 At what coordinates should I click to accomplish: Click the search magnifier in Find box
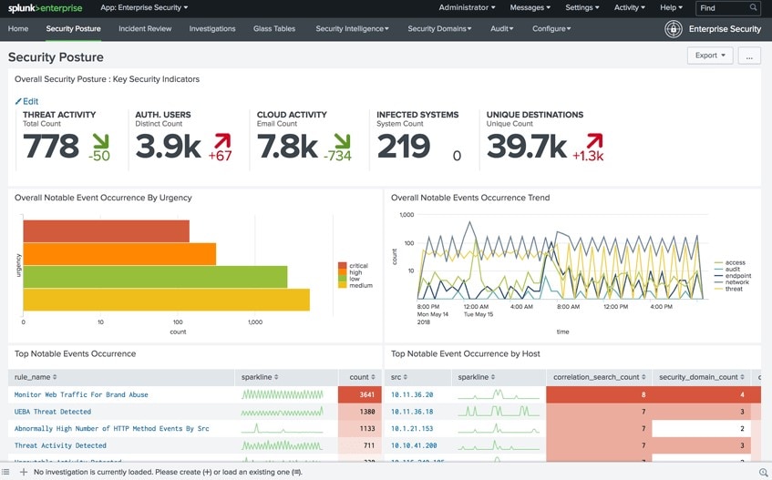coord(753,7)
